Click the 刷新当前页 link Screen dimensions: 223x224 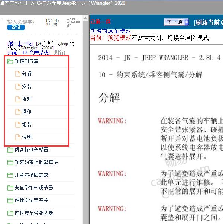[x=209, y=22]
